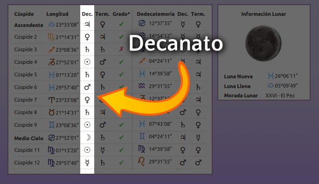Click the Cúspide column header
This screenshot has width=319, height=184.
tap(24, 14)
